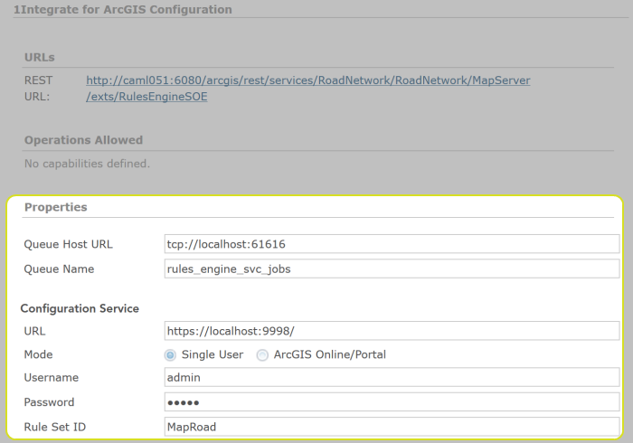
Task: Focus the Queue Name text box
Action: pyautogui.click(x=392, y=269)
